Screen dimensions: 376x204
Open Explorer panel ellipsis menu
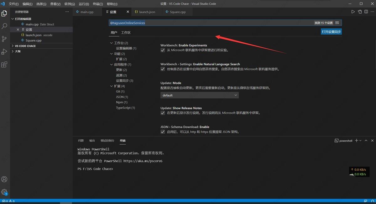pyautogui.click(x=67, y=12)
